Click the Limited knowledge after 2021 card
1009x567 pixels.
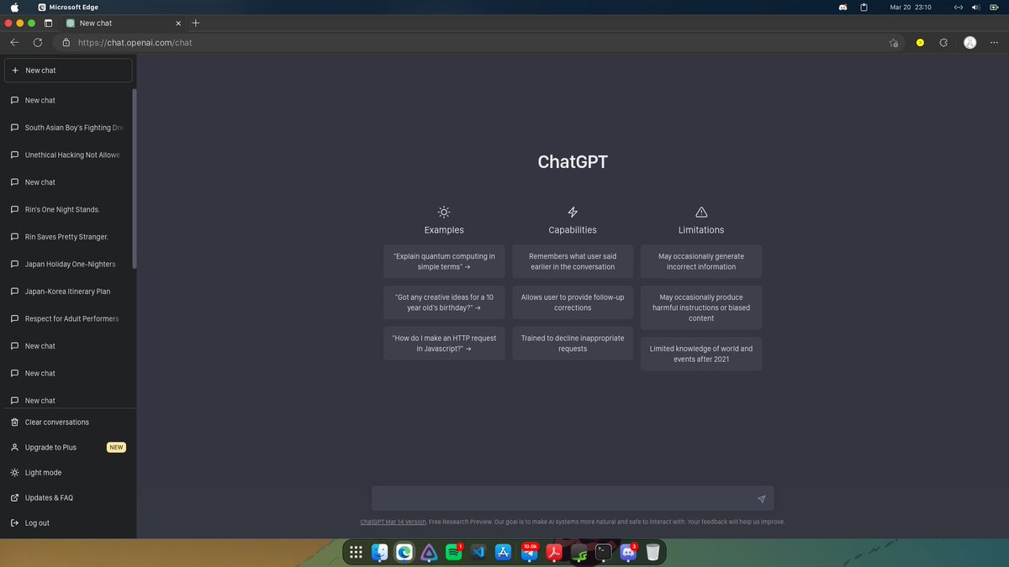701,354
